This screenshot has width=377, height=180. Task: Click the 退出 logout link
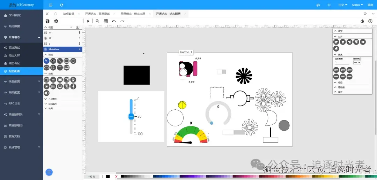click(370, 5)
